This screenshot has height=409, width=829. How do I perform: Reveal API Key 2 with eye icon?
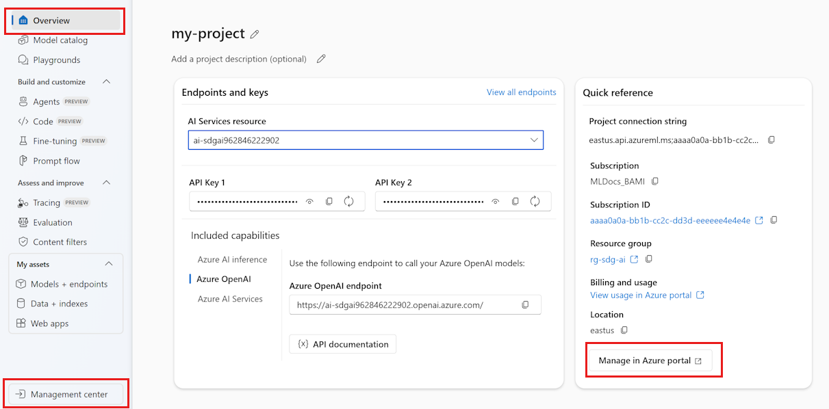point(496,201)
